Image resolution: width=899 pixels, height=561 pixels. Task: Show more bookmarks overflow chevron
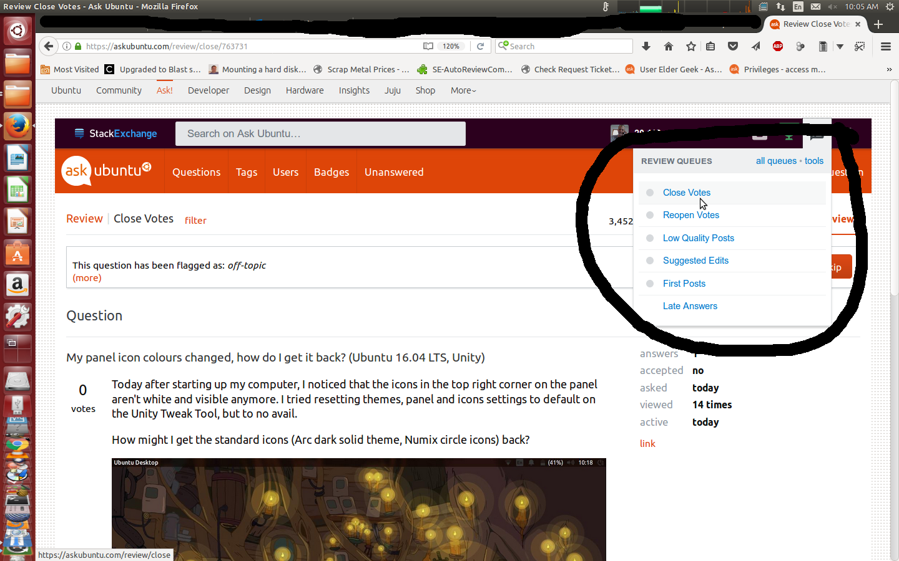[x=889, y=69]
